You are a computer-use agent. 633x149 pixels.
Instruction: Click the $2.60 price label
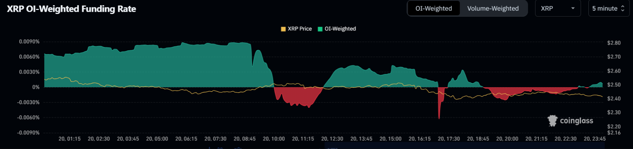[614, 71]
